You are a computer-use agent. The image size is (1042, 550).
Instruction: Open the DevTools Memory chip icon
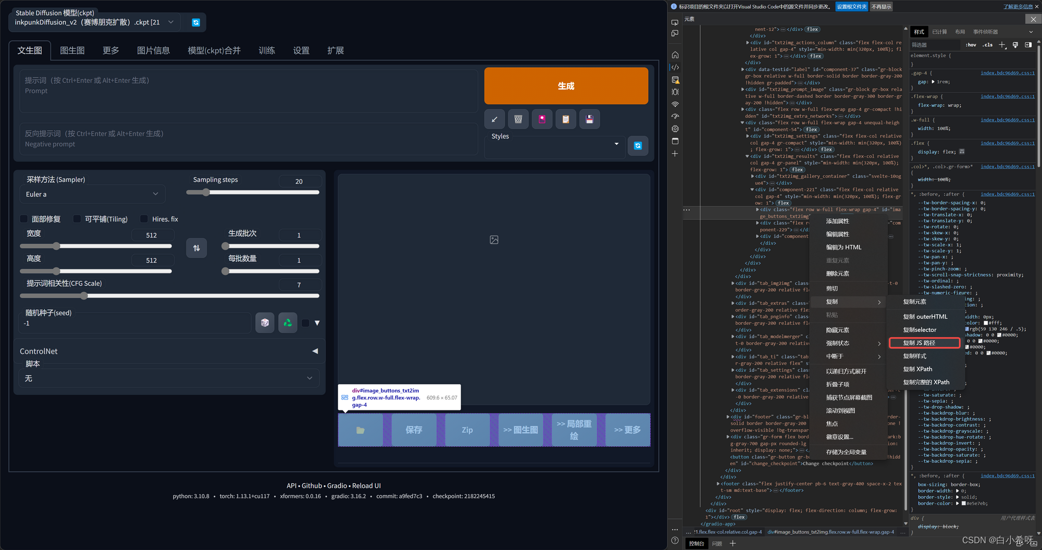(x=675, y=129)
